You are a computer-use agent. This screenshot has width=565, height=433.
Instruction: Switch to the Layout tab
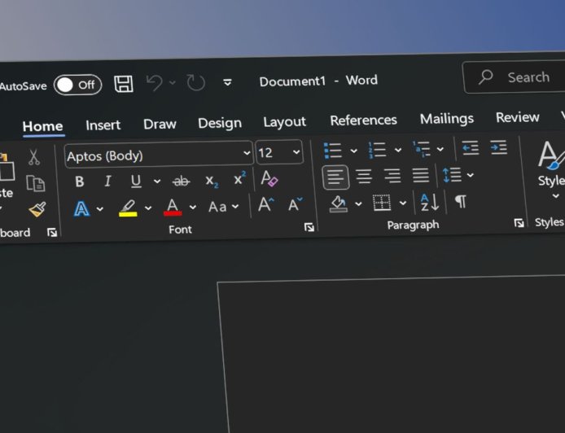284,122
